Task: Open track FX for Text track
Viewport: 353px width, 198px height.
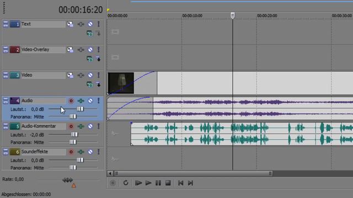Action: coord(81,24)
